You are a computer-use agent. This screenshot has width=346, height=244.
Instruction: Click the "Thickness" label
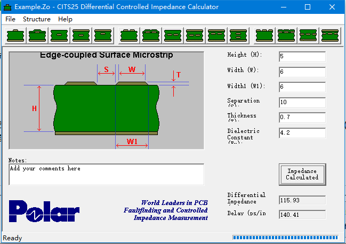[242, 115]
